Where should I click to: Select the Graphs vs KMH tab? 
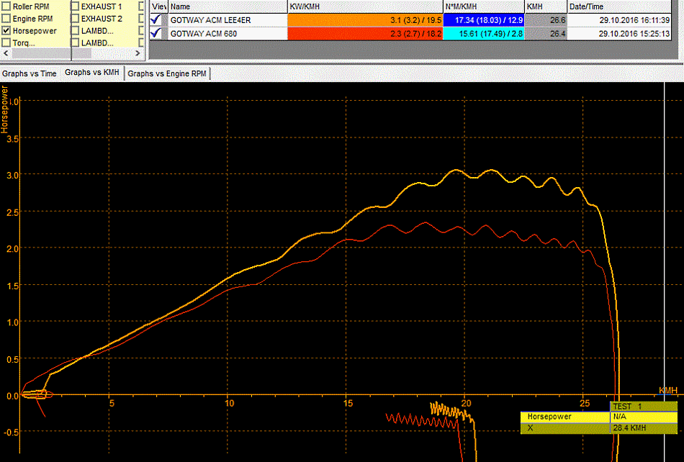click(91, 73)
